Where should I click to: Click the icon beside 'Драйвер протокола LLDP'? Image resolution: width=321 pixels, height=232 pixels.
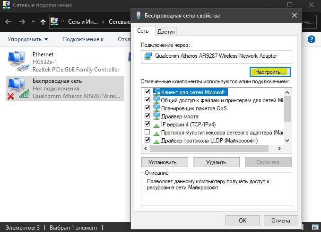tap(156, 142)
